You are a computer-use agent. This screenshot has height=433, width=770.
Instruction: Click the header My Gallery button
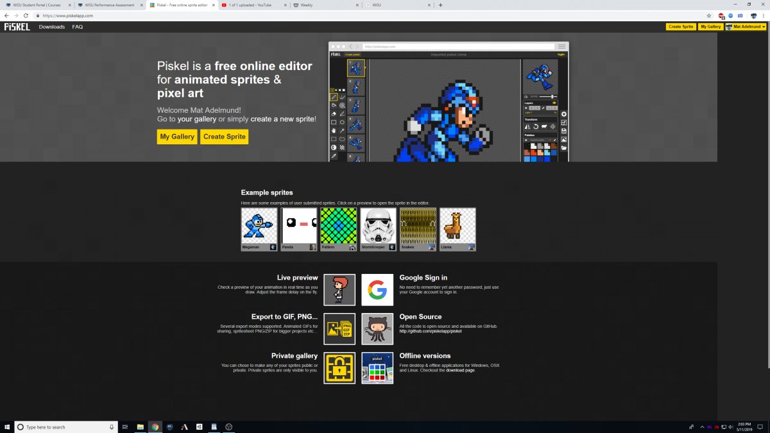710,27
